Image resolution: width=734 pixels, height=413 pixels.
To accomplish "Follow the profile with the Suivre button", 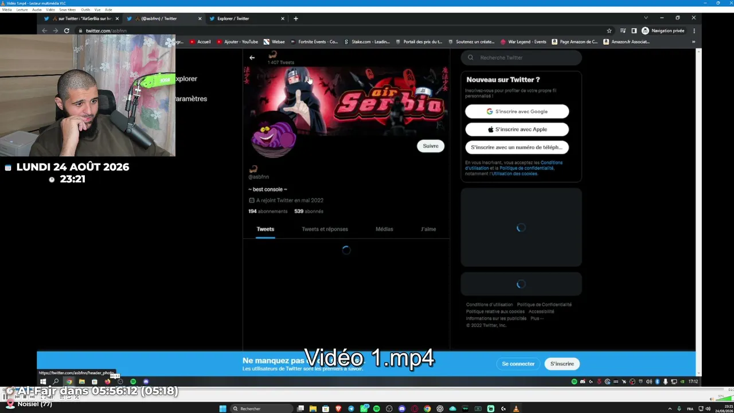I will tap(430, 146).
